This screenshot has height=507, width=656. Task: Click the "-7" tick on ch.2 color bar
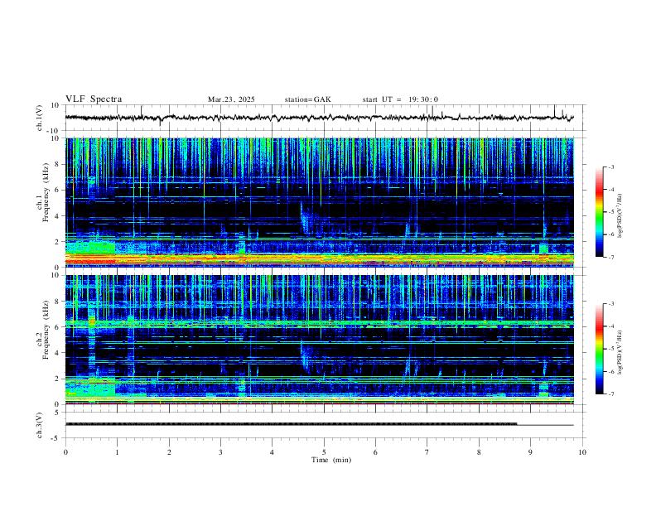(x=610, y=394)
